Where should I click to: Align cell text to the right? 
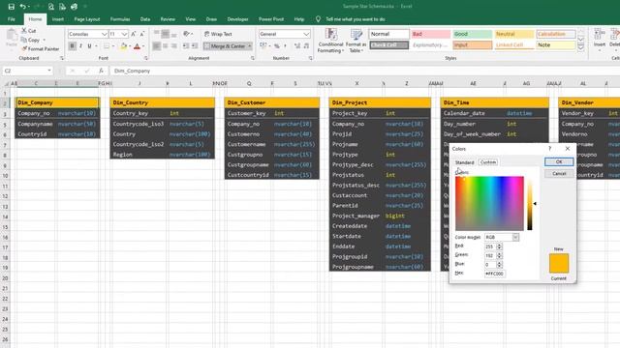pyautogui.click(x=174, y=46)
